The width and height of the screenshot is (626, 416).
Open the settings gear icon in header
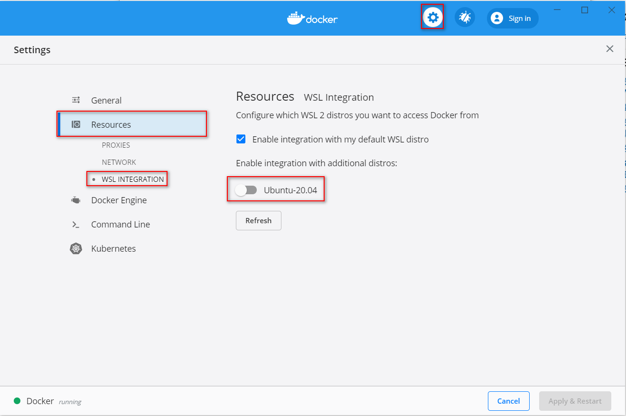tap(433, 18)
